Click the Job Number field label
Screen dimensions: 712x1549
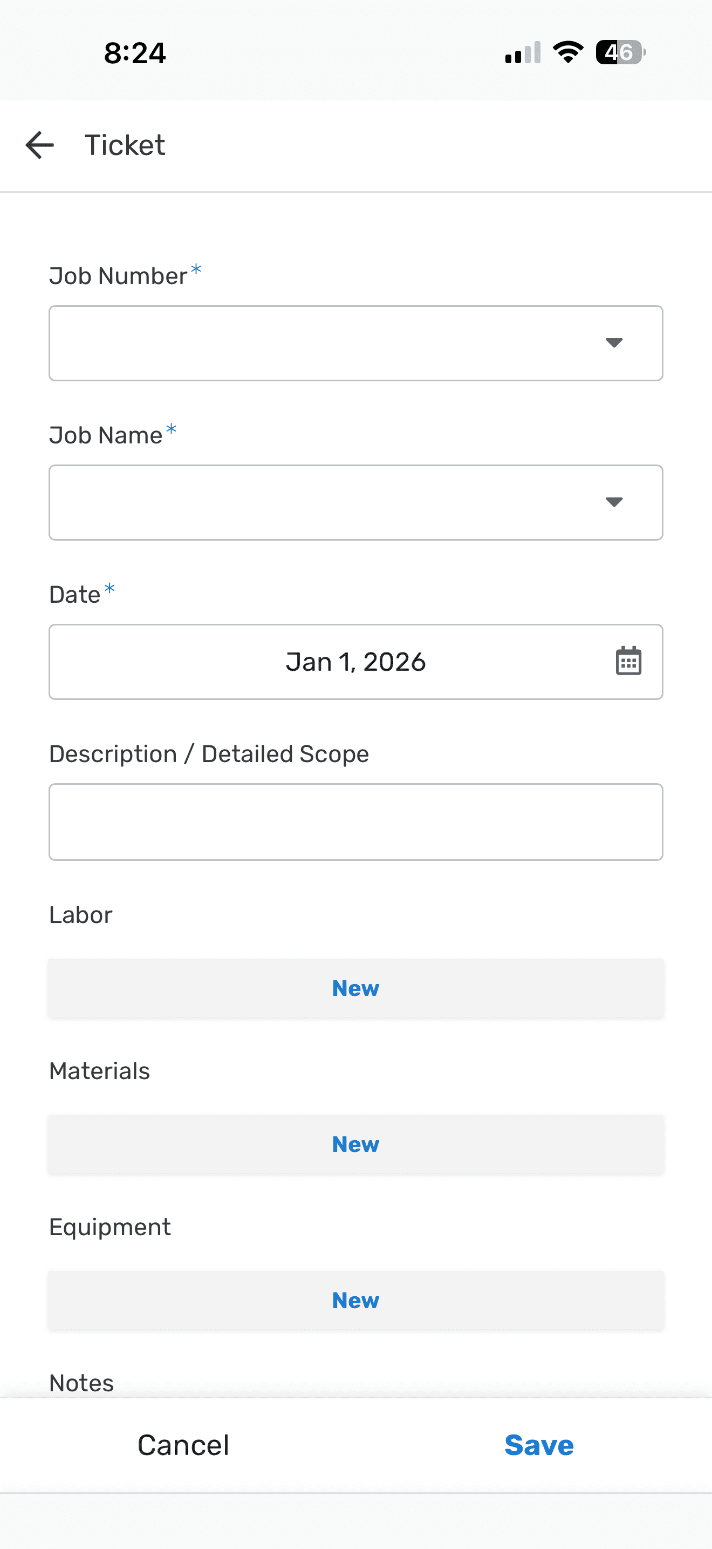click(118, 276)
